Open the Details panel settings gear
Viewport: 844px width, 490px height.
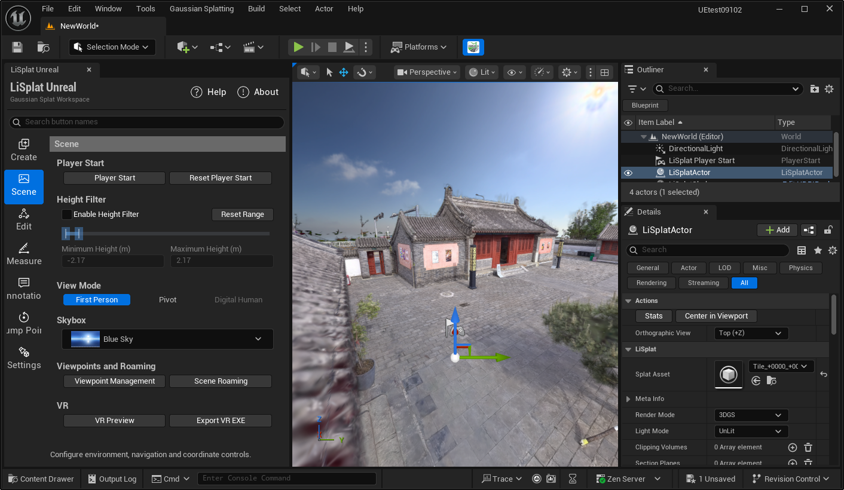tap(833, 250)
